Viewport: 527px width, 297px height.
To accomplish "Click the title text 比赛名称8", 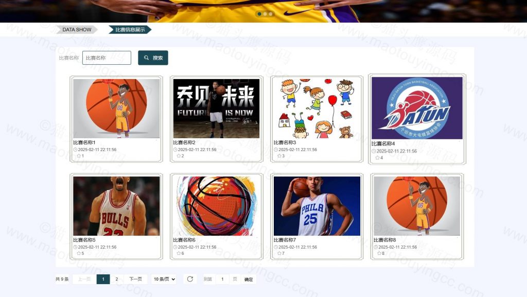I will tap(385, 240).
